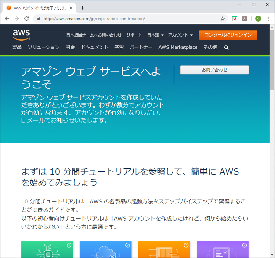
Task: Click the まずは 10 分間チュートリアル heading
Action: point(130,177)
